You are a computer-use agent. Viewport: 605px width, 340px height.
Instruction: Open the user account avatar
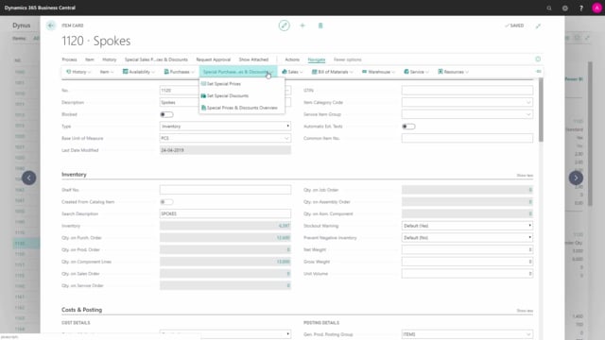click(596, 8)
